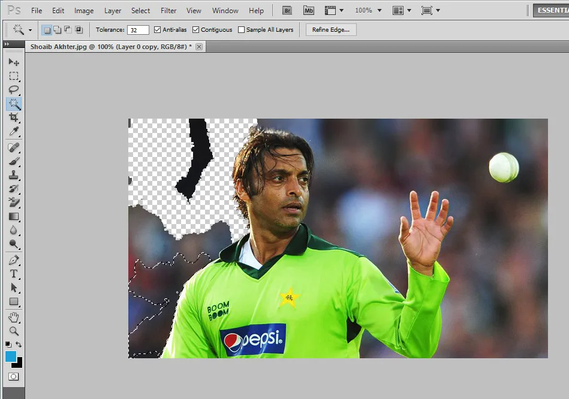Select the Move tool
Viewport: 569px width, 399px height.
(x=14, y=62)
